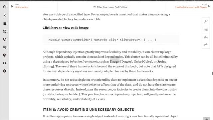Click the back-to-top arrow button
Image resolution: width=213 pixels, height=120 pixels.
pos(206,119)
